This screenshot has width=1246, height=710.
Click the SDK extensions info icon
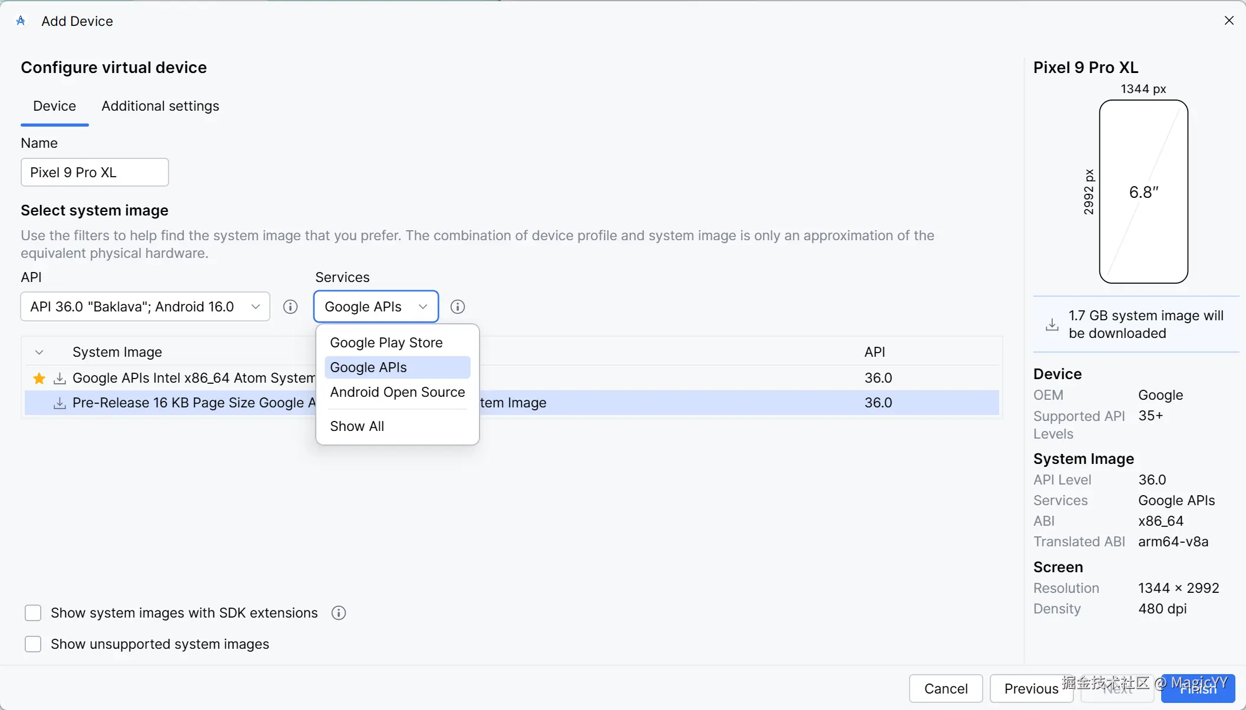pyautogui.click(x=338, y=613)
